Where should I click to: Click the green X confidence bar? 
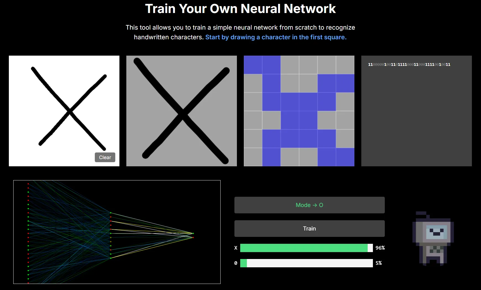coord(304,248)
